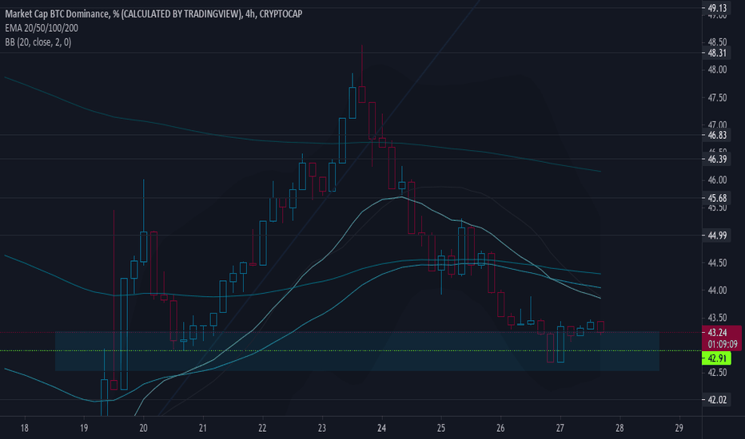This screenshot has height=439, width=745.
Task: Click the 42.50 price scale tick
Action: tap(717, 373)
